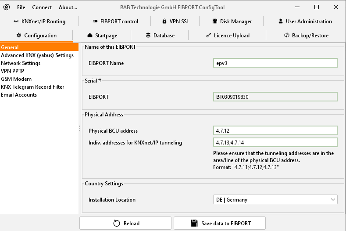The image size is (346, 231).
Task: Click Save data to EIBPORT button
Action: click(219, 223)
